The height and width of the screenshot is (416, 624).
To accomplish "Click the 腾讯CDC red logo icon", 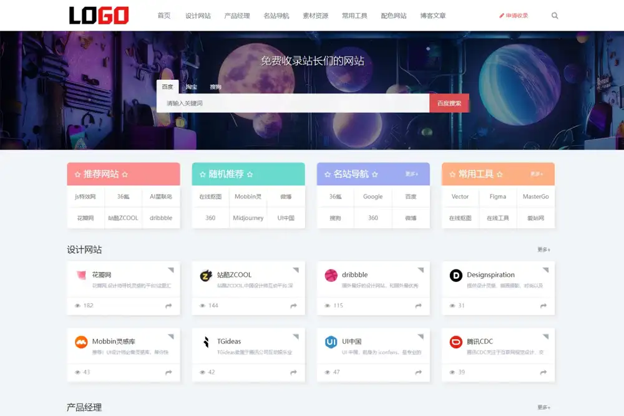I will pos(456,342).
